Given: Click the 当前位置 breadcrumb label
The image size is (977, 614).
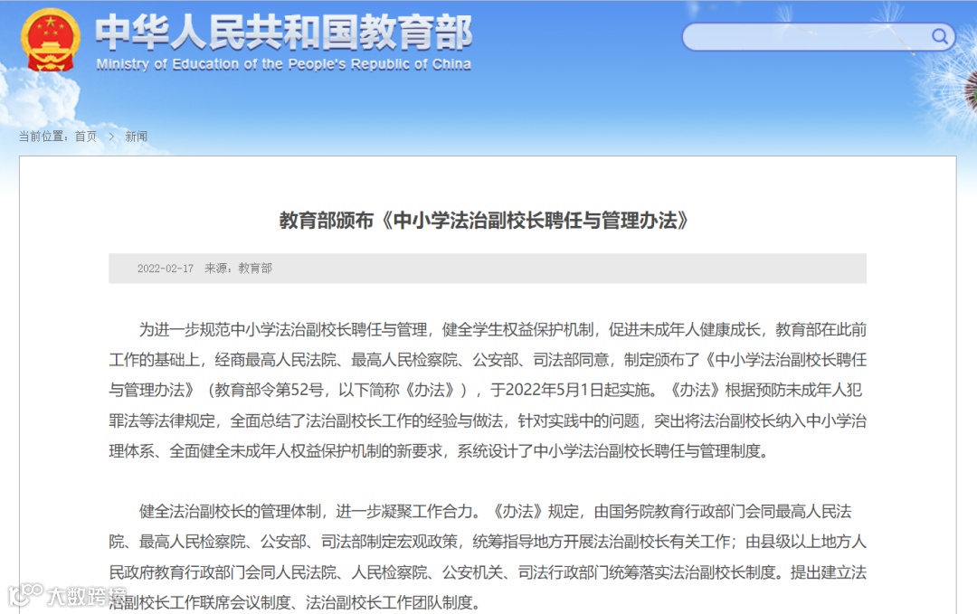Looking at the screenshot, I should (43, 137).
